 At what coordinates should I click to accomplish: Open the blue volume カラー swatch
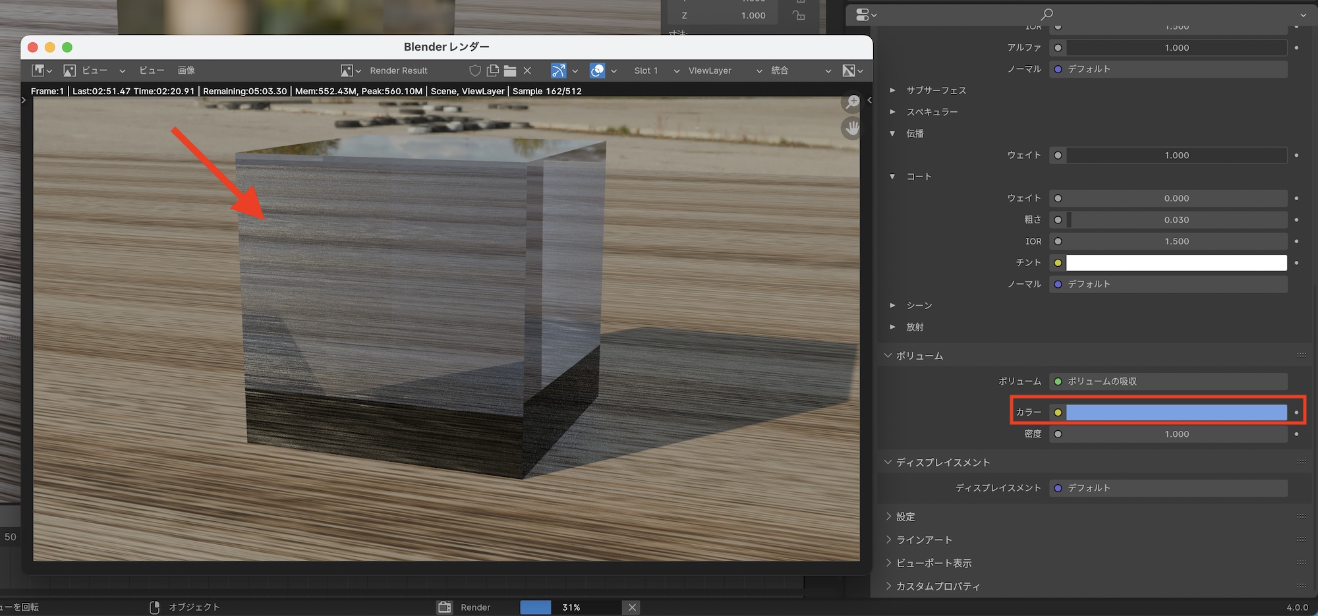coord(1176,412)
